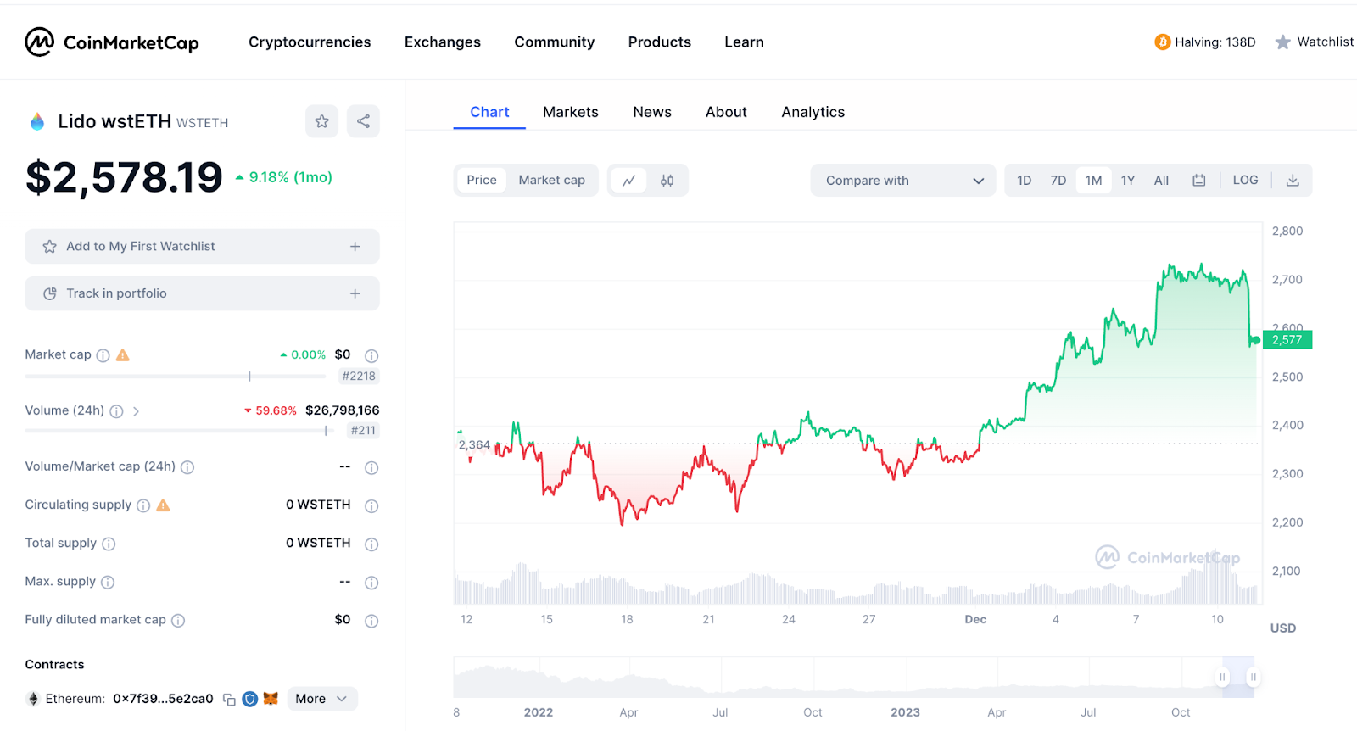Screen dimensions: 1357x731
Task: Click Track in portfolio button
Action: click(x=202, y=293)
